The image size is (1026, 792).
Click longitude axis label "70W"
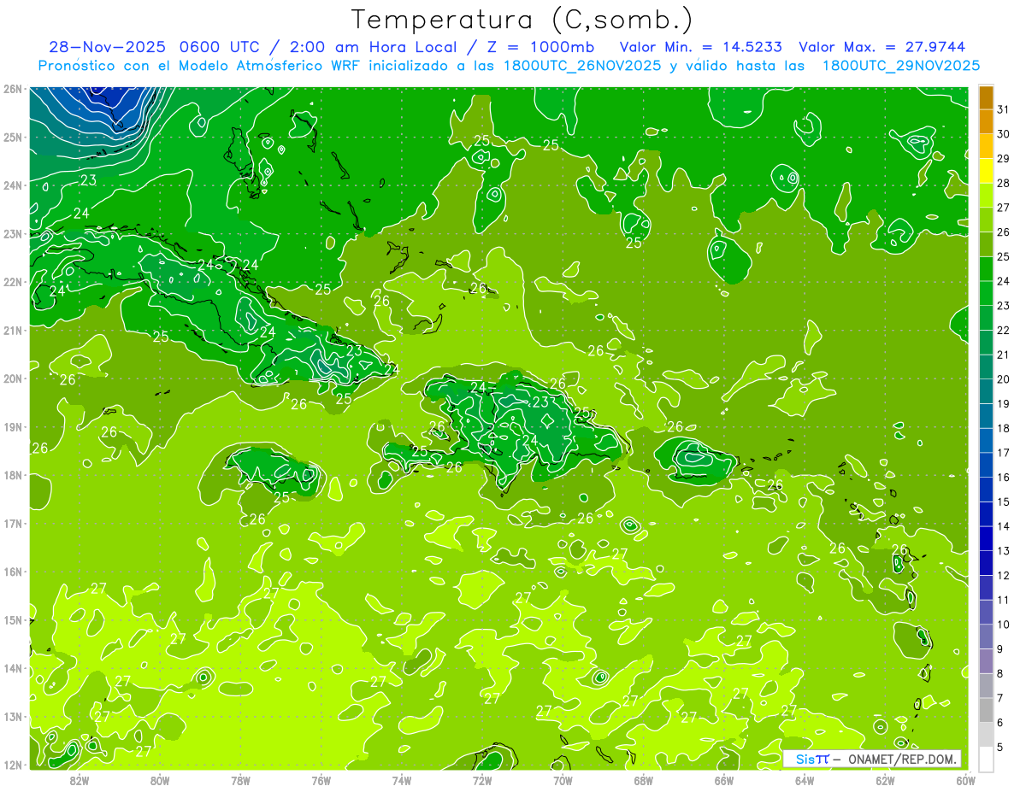coord(563,779)
